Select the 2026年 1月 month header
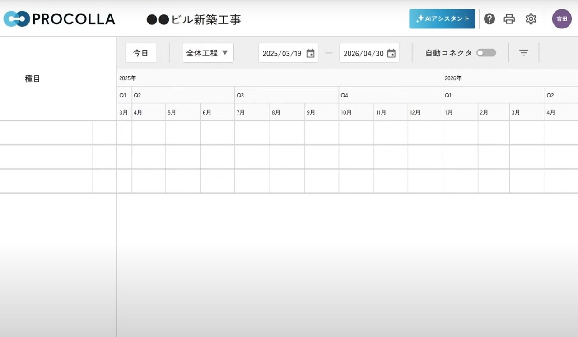This screenshot has width=578, height=337. click(460, 112)
